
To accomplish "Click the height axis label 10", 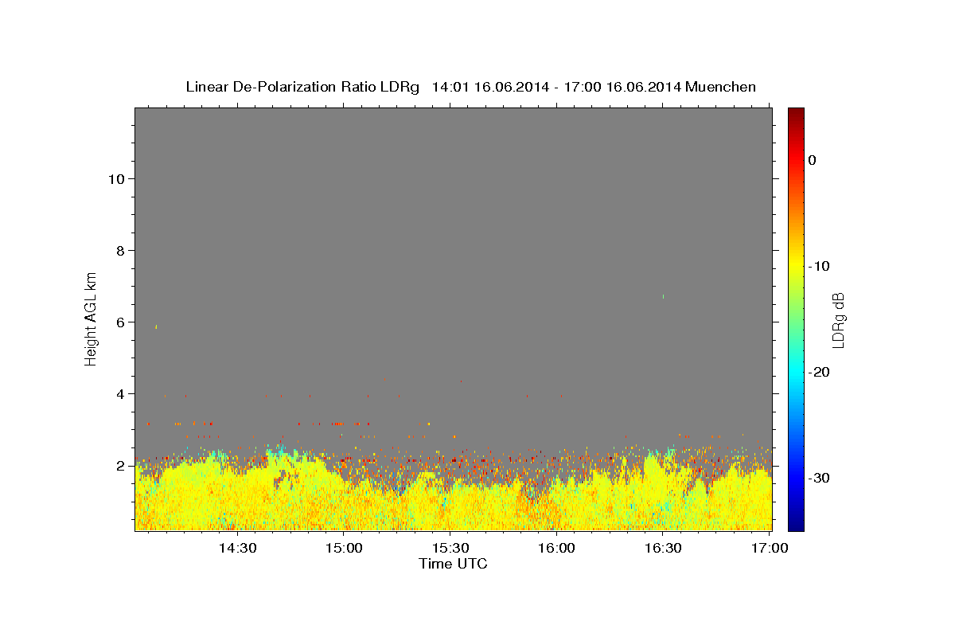I will [x=116, y=178].
